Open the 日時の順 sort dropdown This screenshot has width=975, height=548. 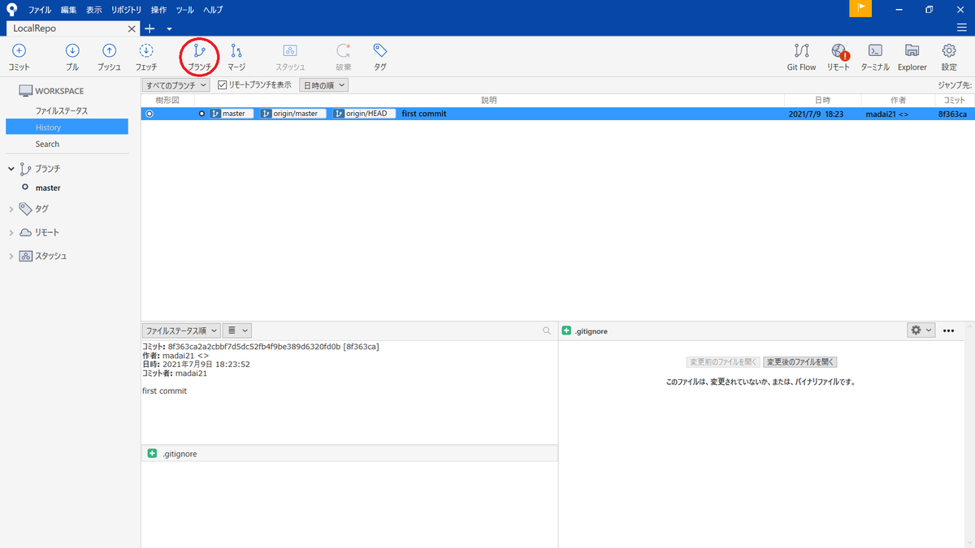pos(323,84)
